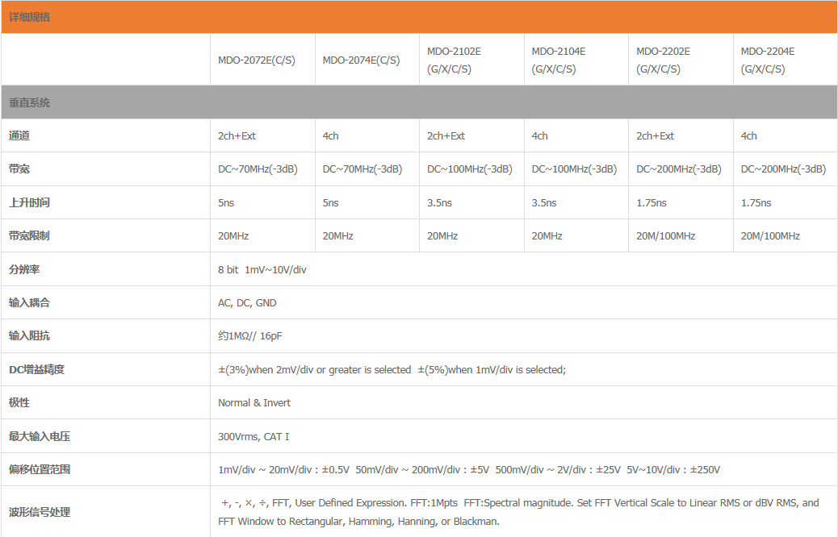The image size is (838, 537).
Task: Select the Normal & Invert polarity value
Action: 254,403
